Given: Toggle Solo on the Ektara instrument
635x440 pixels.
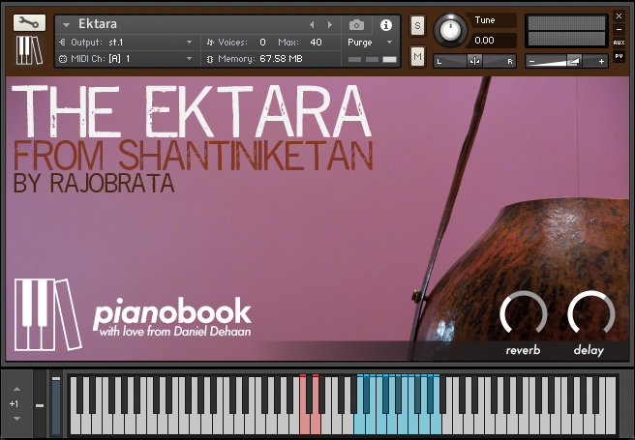Looking at the screenshot, I should click(x=417, y=24).
